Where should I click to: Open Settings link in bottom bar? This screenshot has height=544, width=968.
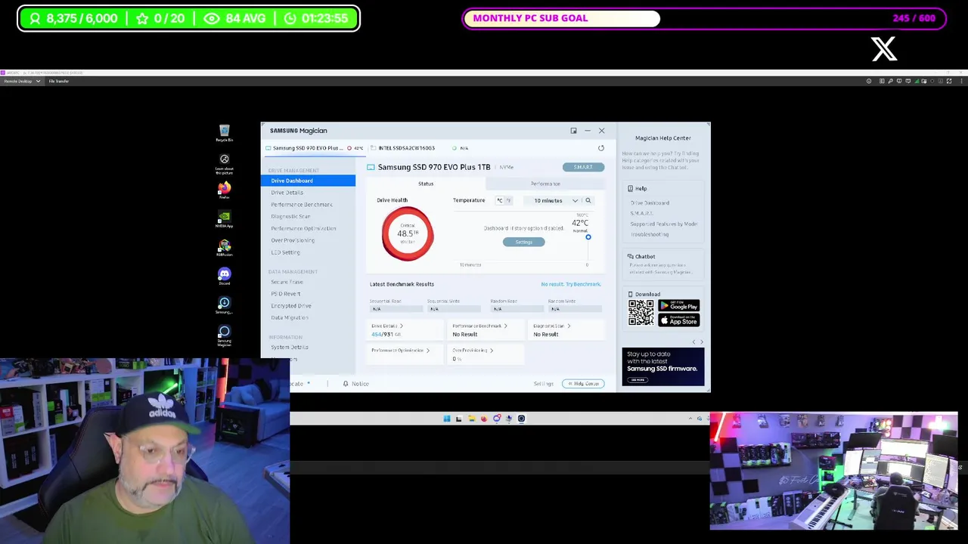coord(543,384)
